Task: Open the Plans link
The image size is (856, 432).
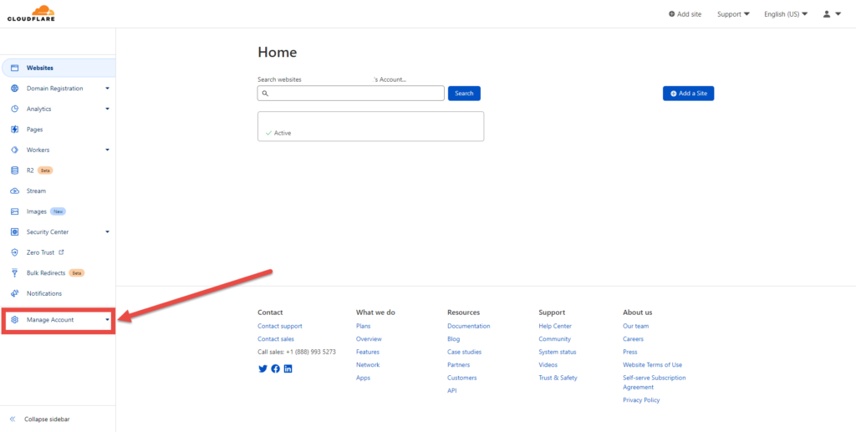Action: point(363,326)
